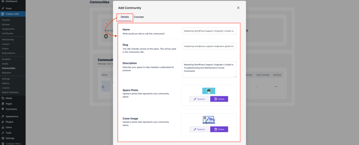Open the Posts pin icon

click(3, 7)
